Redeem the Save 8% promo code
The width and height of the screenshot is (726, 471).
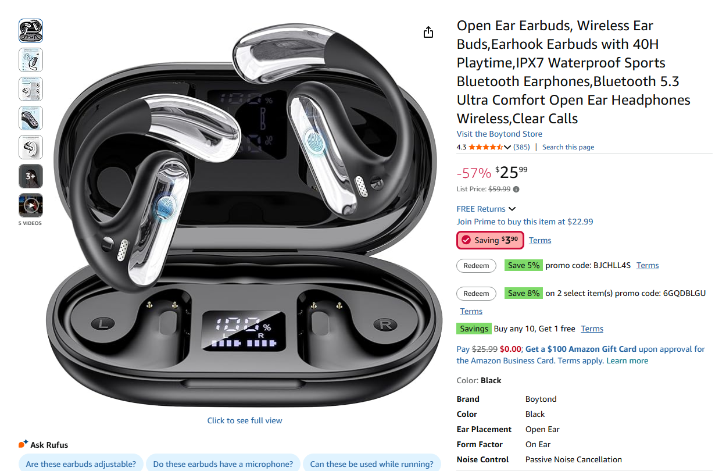click(x=476, y=293)
